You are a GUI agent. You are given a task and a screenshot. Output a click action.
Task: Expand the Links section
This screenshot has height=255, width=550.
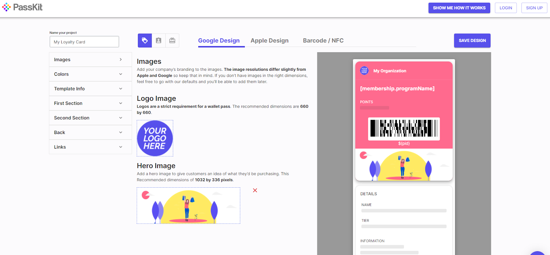[90, 147]
